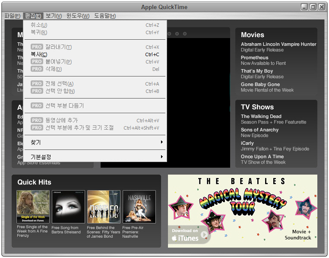Close the Apple QuickTime window

coord(322,7)
